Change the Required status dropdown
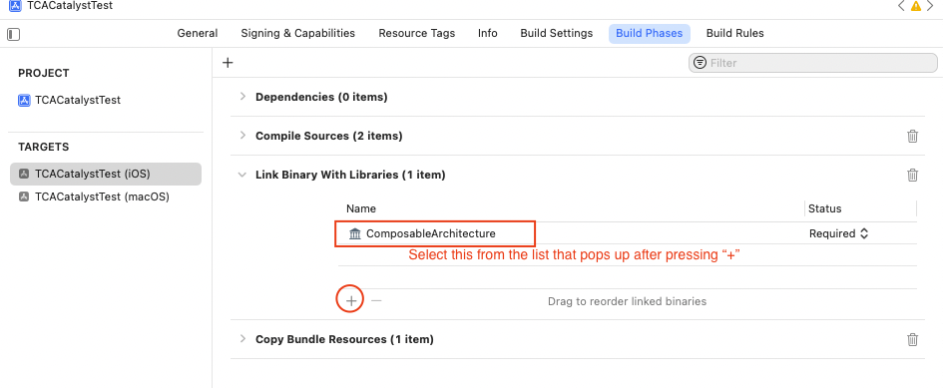This screenshot has width=943, height=388. 838,233
